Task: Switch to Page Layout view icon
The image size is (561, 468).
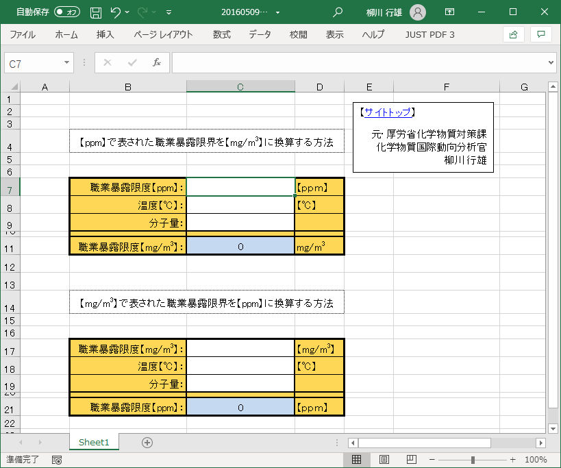Action: (x=384, y=460)
